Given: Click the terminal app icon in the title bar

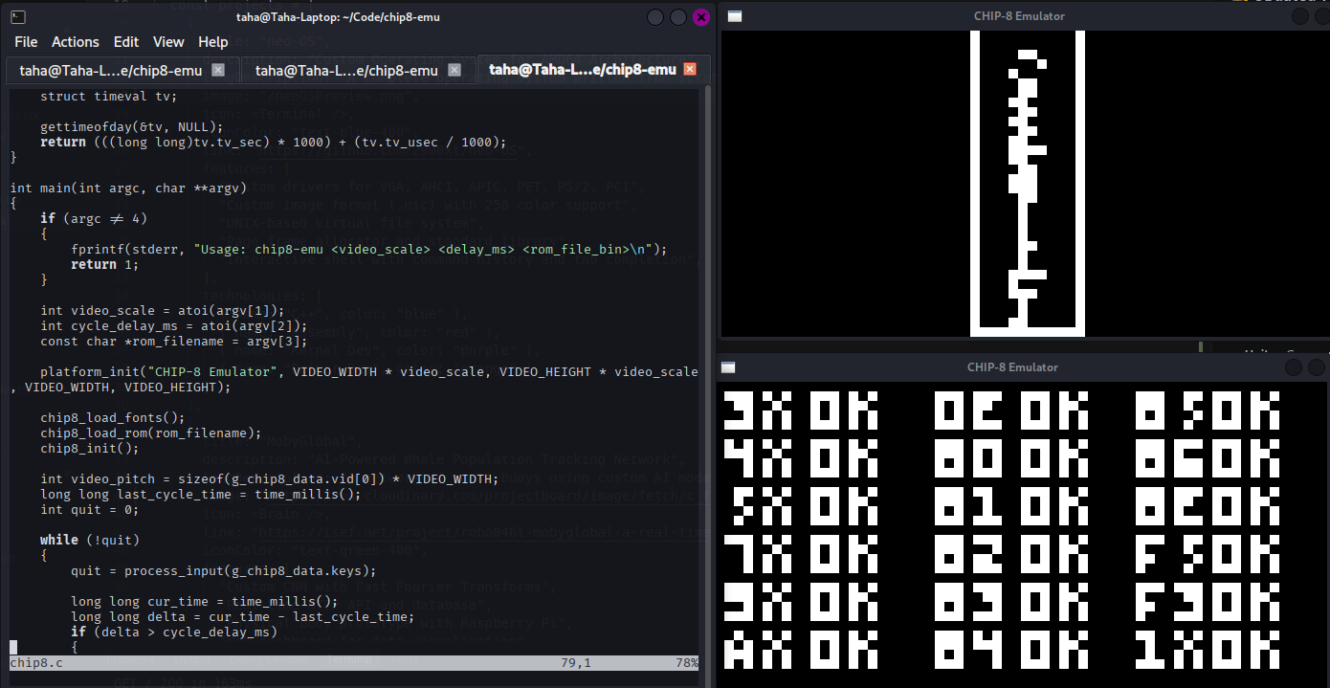Looking at the screenshot, I should (18, 16).
